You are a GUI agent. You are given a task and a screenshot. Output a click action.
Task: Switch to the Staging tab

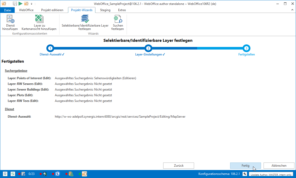[x=105, y=10]
